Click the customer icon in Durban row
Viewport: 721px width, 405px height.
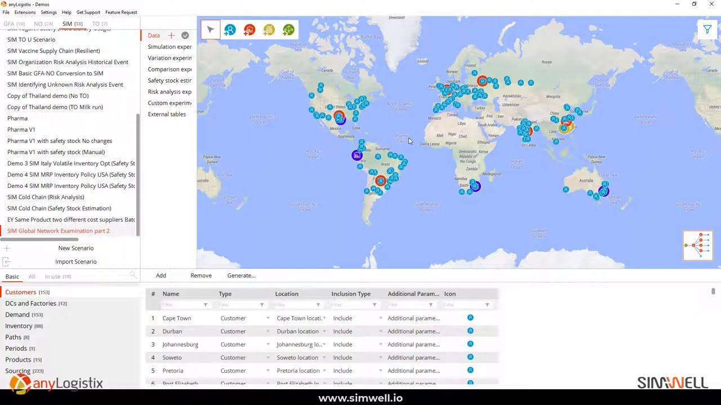click(470, 331)
